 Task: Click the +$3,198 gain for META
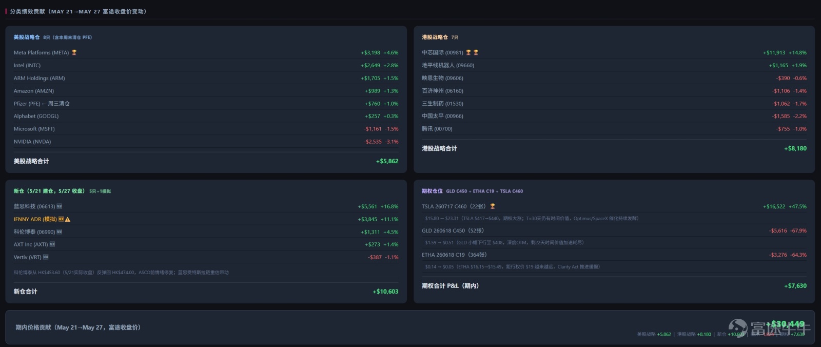[370, 52]
